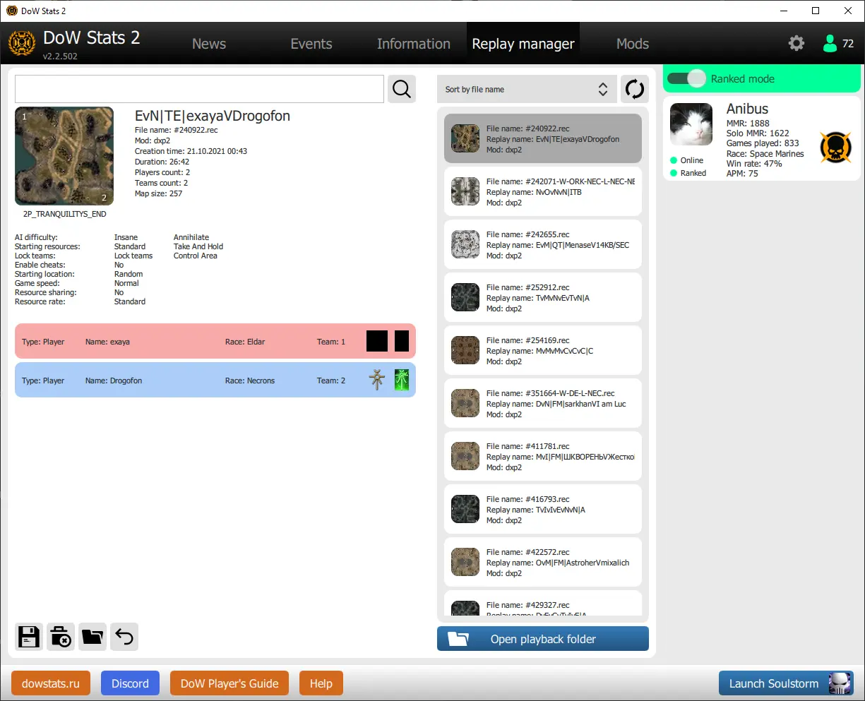Click map thumbnail of replay #242655
The image size is (865, 701).
[x=465, y=244]
